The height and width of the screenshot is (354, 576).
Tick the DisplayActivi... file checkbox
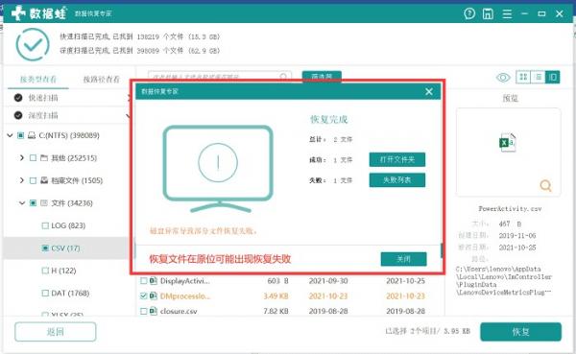pyautogui.click(x=144, y=281)
